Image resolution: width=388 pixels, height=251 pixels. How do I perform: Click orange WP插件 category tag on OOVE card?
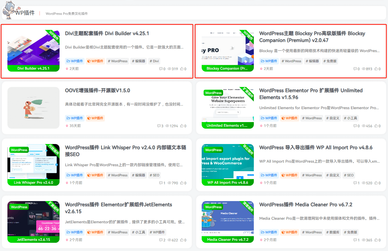[x=95, y=118]
